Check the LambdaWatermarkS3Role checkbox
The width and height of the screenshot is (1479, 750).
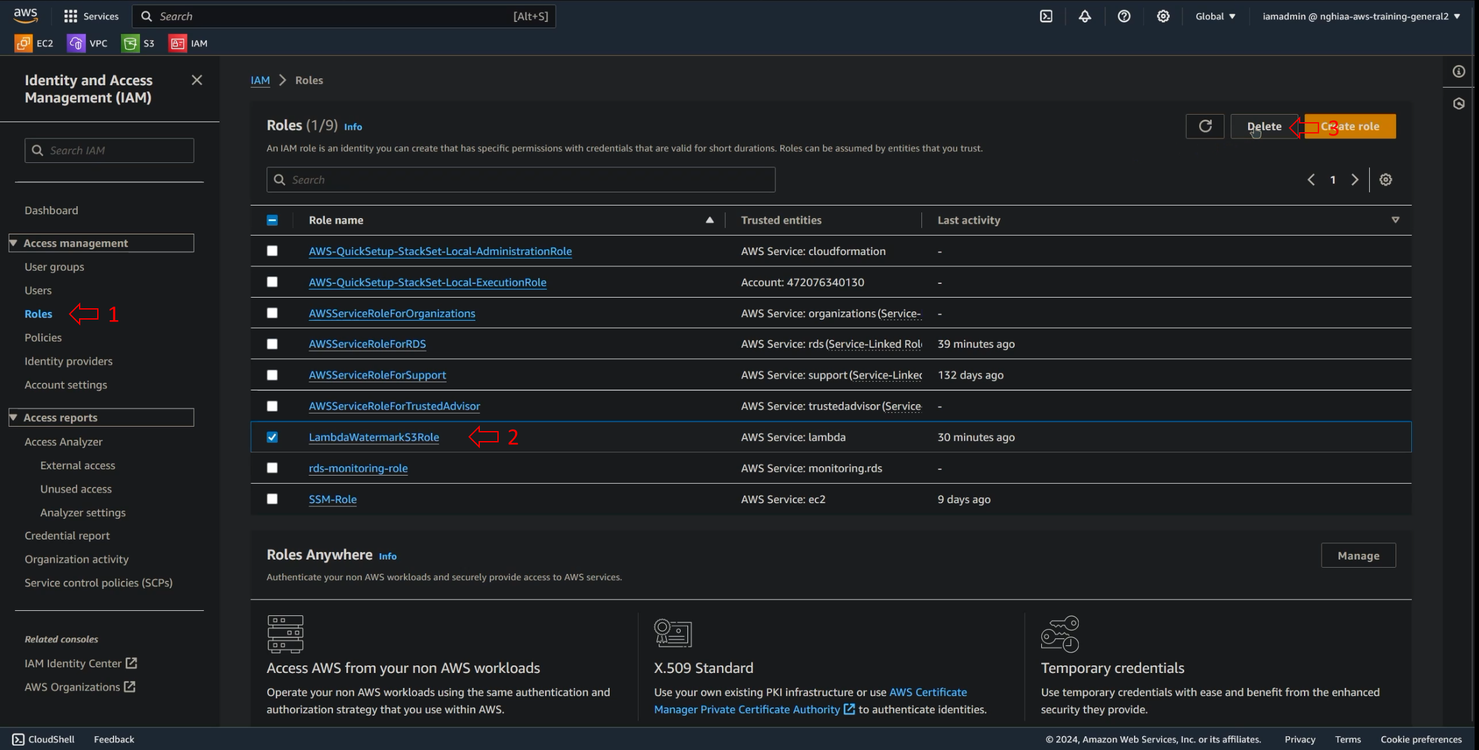click(x=272, y=437)
